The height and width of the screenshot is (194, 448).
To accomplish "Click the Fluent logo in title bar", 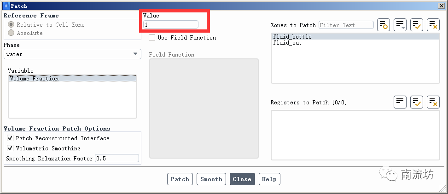I will [6, 6].
